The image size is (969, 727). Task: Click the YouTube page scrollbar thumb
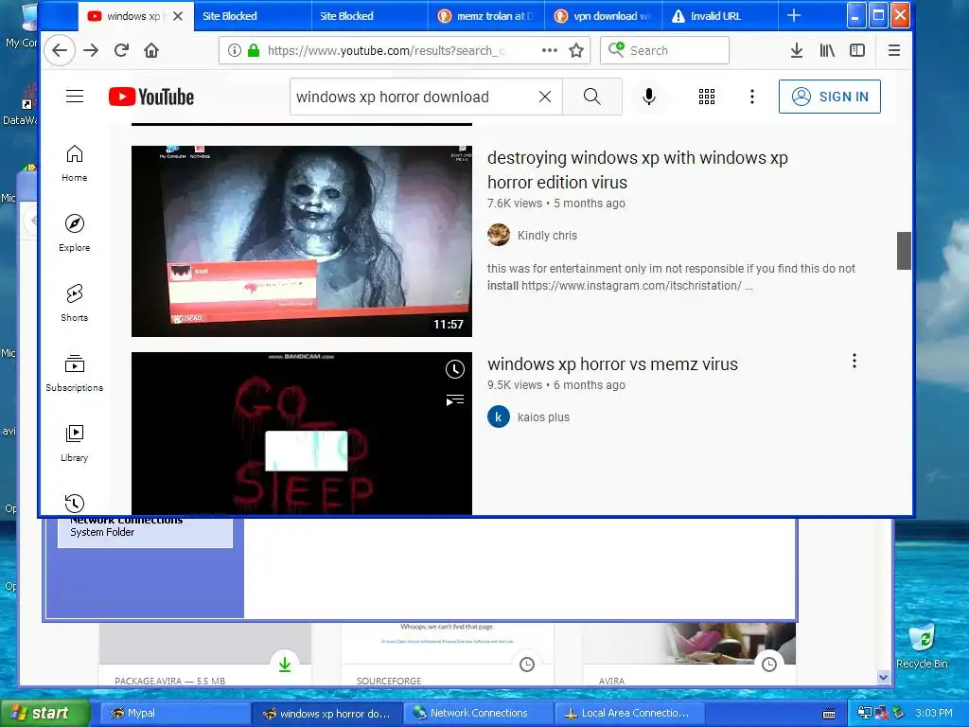pos(904,250)
